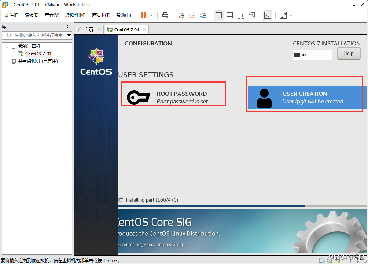Screen dimensions: 368x264
Task: Click the root password key icon
Action: pyautogui.click(x=138, y=98)
